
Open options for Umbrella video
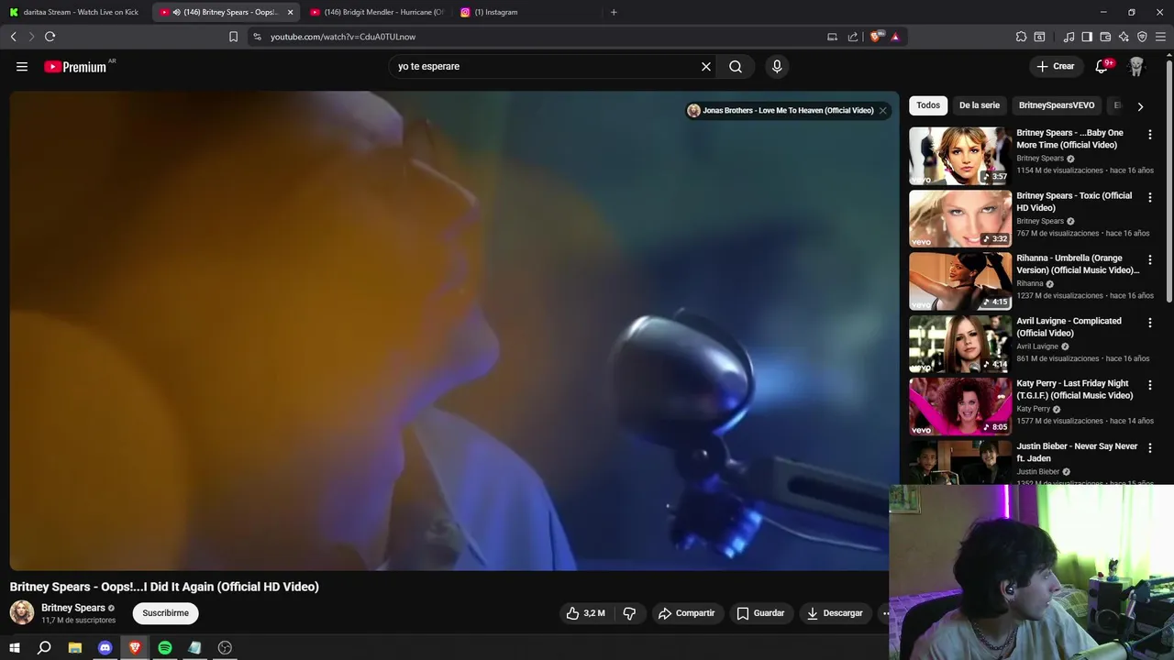(1149, 260)
